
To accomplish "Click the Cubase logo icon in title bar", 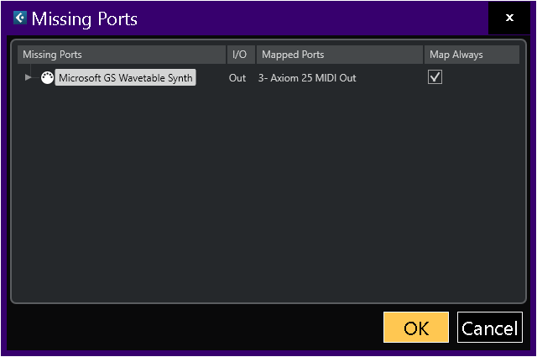I will coord(20,18).
